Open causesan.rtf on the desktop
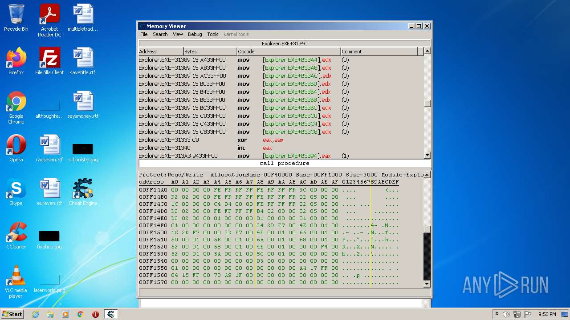This screenshot has width=570, height=320. (x=49, y=148)
